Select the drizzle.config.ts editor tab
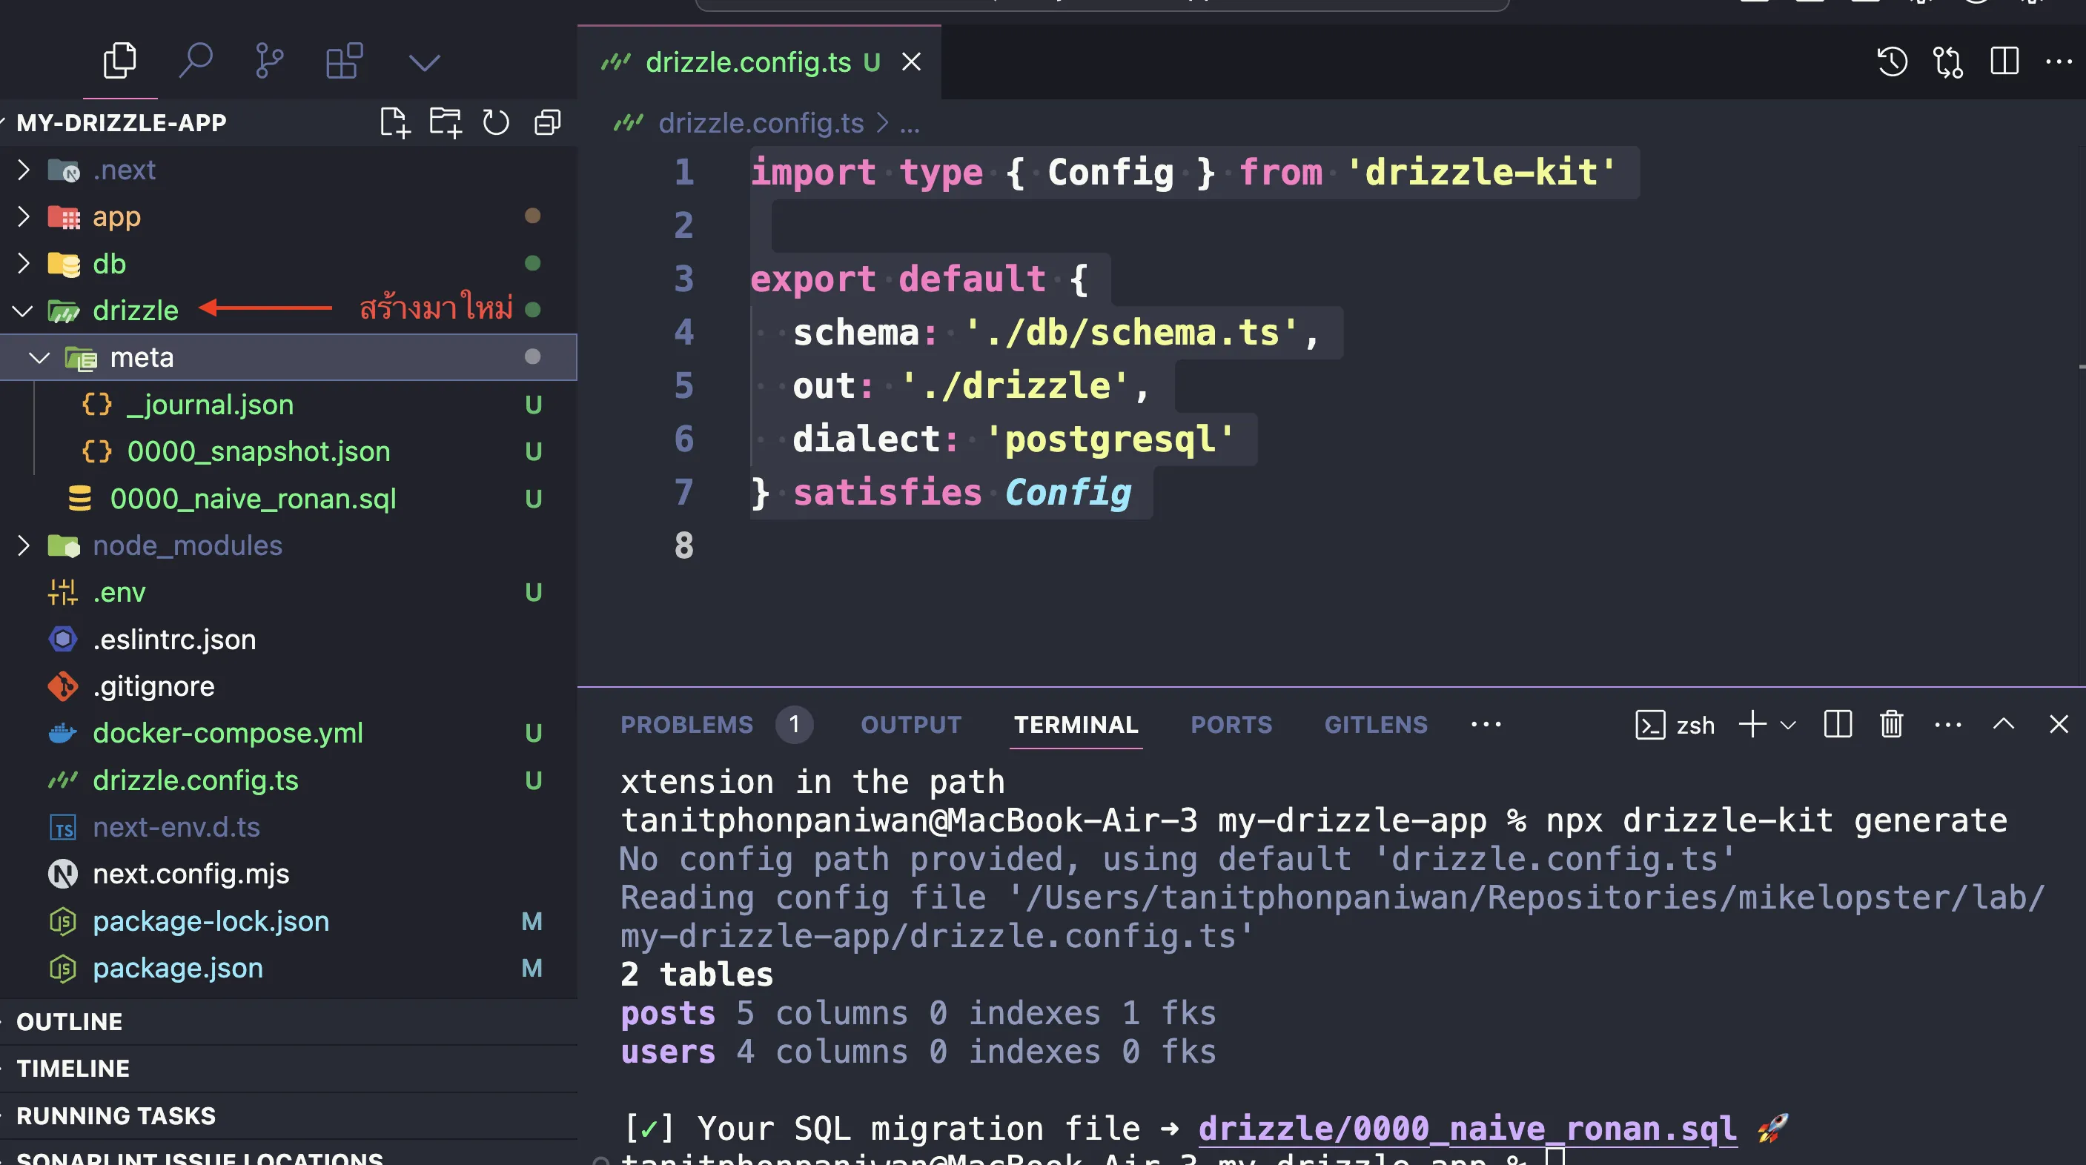 coord(760,62)
